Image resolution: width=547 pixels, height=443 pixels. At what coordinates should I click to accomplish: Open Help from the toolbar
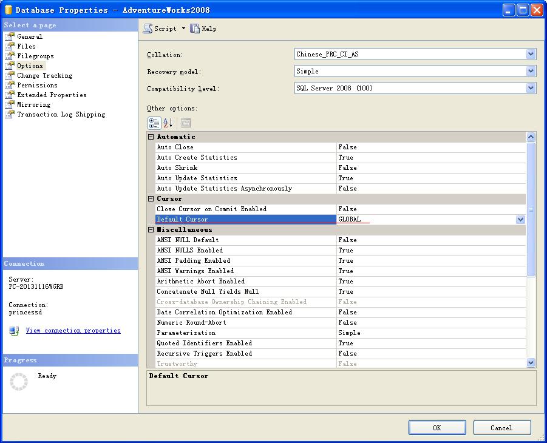(x=203, y=29)
